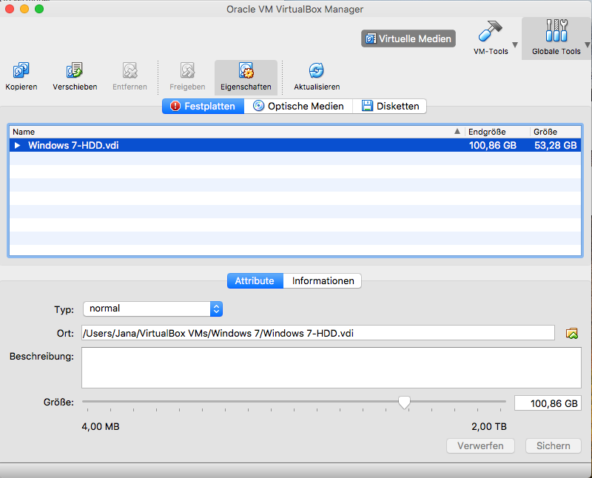Click the Aktualisieren refresh icon

click(x=317, y=70)
